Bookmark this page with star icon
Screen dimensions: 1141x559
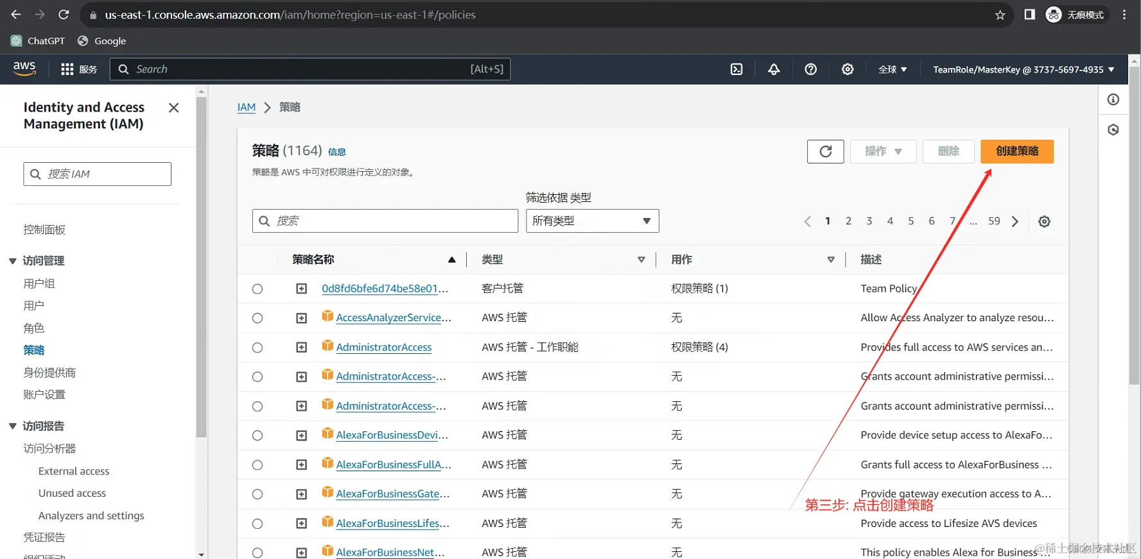click(1000, 15)
